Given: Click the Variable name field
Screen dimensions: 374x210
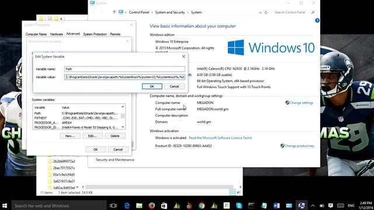Looking at the screenshot, I should [x=124, y=69].
